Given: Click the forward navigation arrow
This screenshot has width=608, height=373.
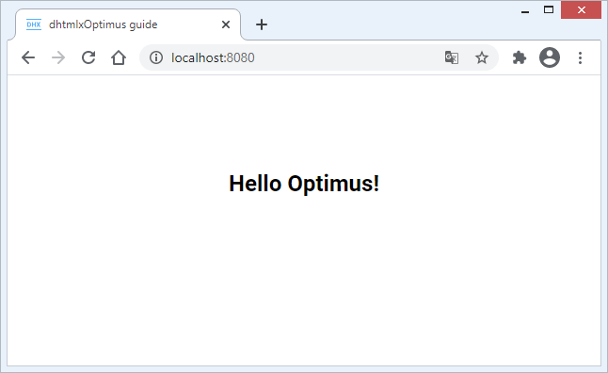Looking at the screenshot, I should point(58,57).
